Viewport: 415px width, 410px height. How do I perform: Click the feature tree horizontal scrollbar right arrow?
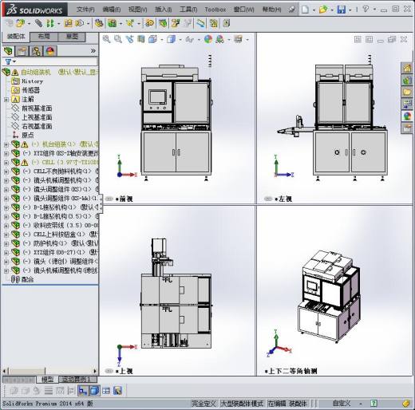95,371
